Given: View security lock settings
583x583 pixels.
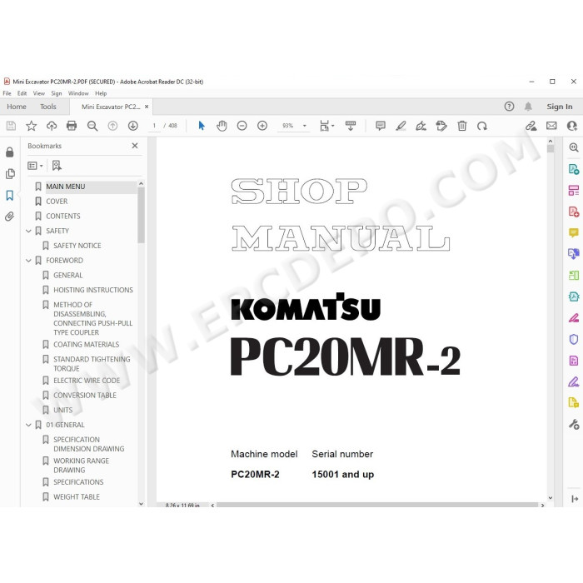Looking at the screenshot, I should tap(10, 152).
